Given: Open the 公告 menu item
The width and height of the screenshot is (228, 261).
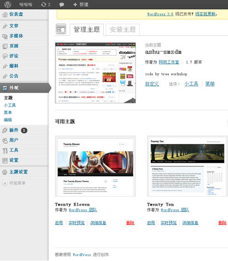Looking at the screenshot, I should tap(14, 76).
